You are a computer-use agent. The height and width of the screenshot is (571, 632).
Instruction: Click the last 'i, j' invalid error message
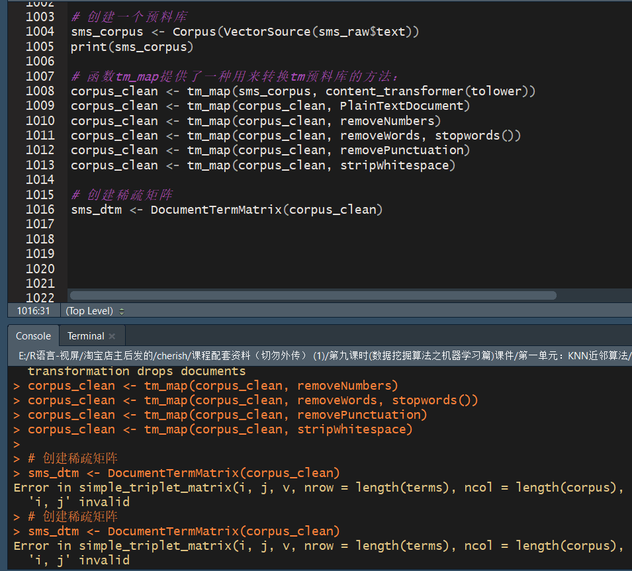[x=78, y=560]
